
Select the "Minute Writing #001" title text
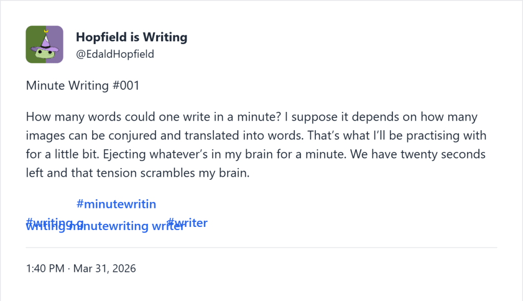click(82, 85)
